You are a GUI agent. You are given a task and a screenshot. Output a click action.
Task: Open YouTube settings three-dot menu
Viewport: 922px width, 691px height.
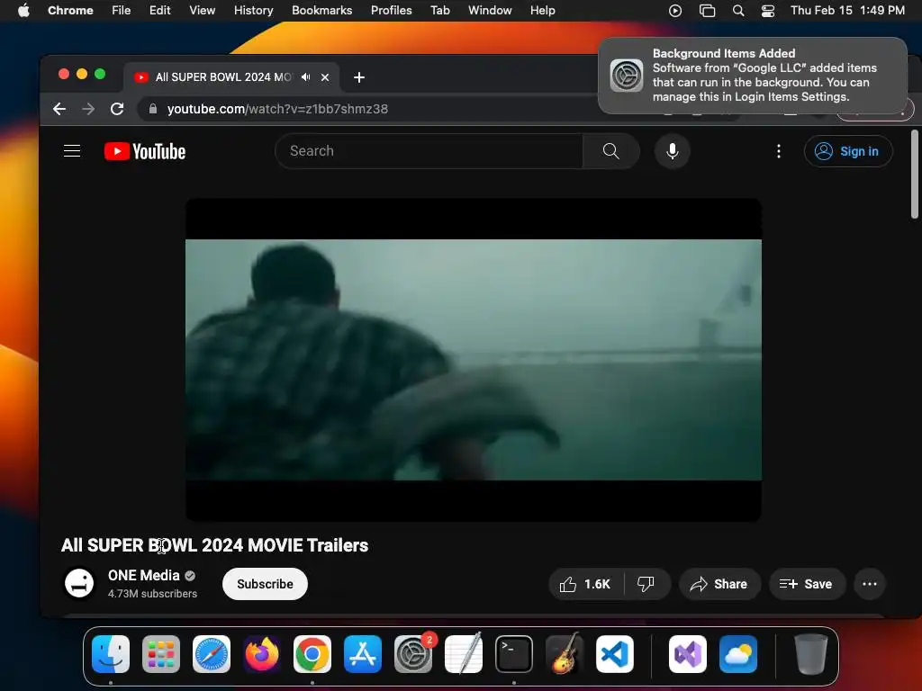click(x=779, y=151)
